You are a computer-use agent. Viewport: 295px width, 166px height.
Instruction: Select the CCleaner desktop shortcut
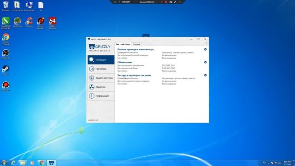point(29,22)
